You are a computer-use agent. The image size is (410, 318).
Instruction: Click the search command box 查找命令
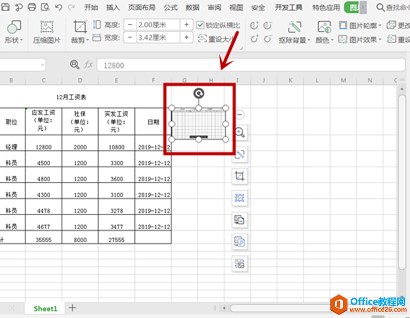(x=393, y=8)
